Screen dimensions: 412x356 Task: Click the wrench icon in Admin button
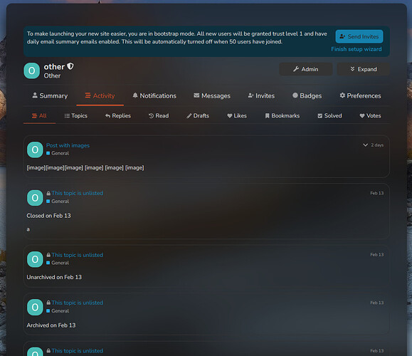(296, 69)
